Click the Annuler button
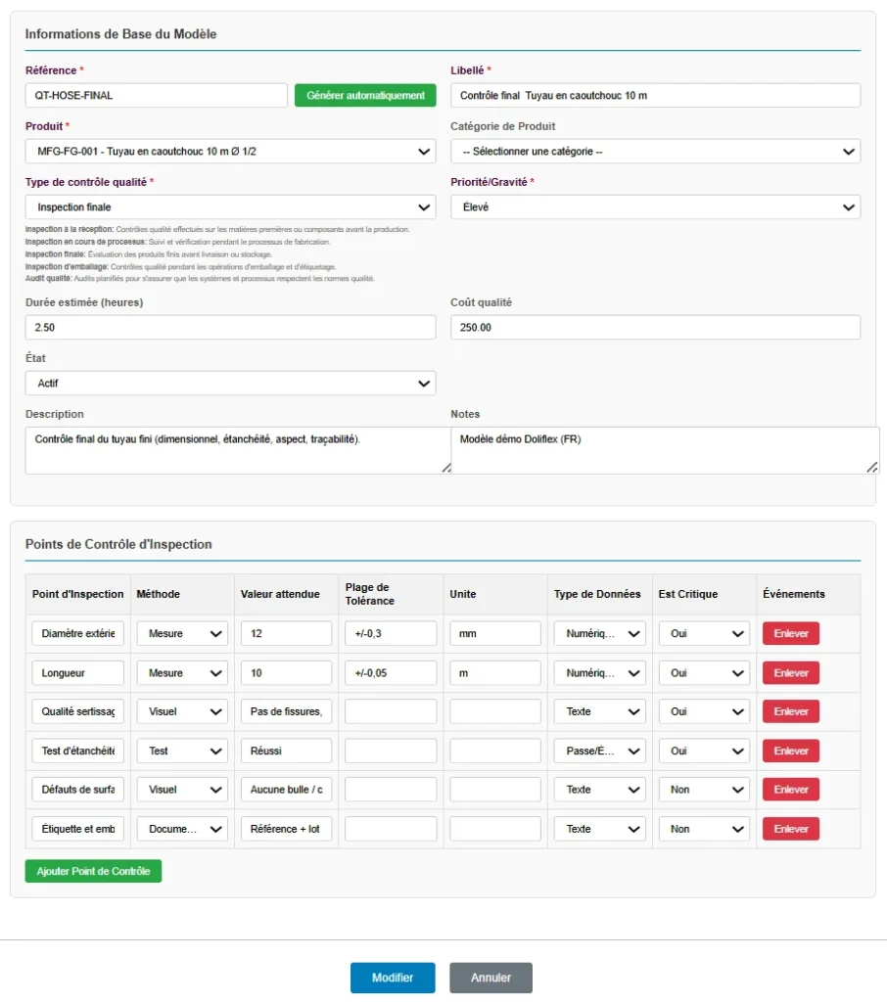This screenshot has height=1002, width=887. coord(490,977)
